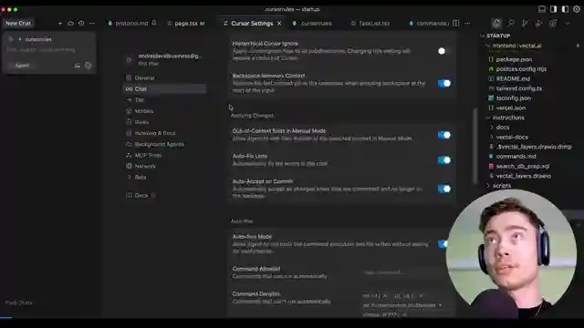Expand the docs folder
This screenshot has height=328, width=584.
pos(492,128)
